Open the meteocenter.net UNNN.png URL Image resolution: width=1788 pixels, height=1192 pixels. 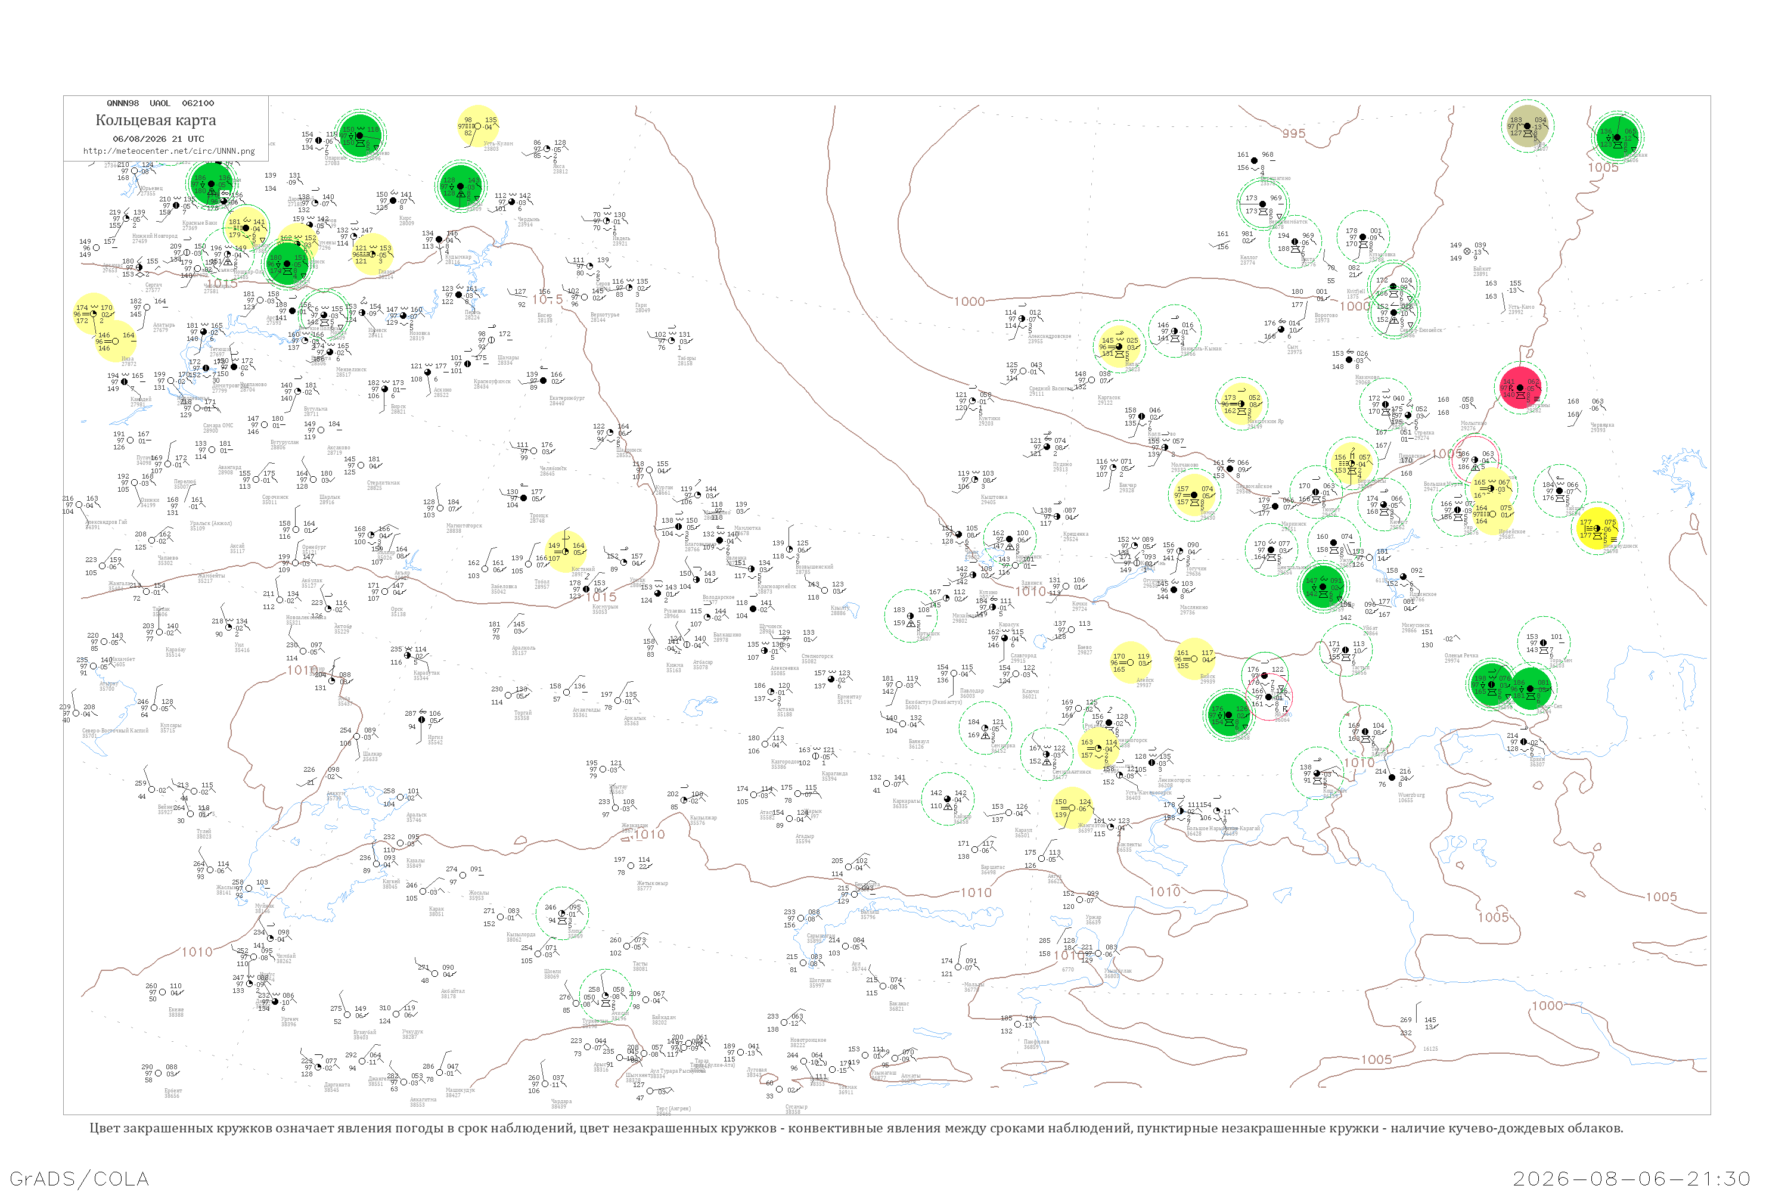(x=169, y=151)
